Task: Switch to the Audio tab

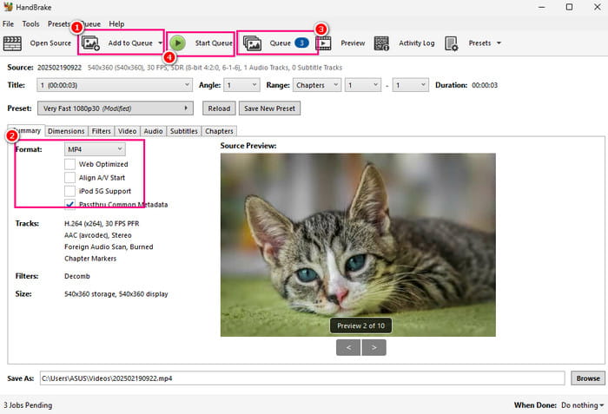Action: pyautogui.click(x=153, y=131)
